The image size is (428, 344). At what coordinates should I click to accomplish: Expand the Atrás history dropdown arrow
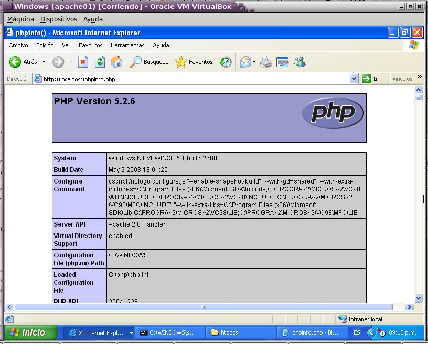pyautogui.click(x=44, y=62)
